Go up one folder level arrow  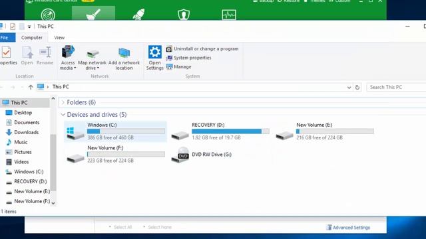click(x=31, y=87)
